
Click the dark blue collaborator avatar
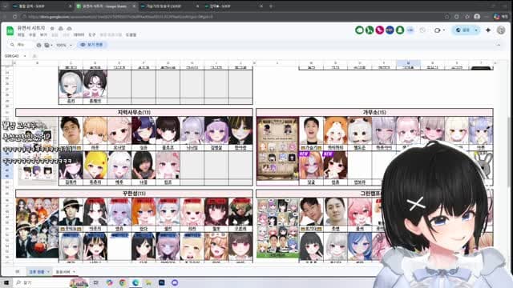pos(390,30)
